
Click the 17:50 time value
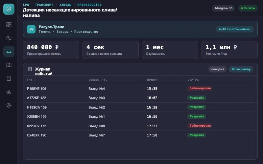point(152,135)
